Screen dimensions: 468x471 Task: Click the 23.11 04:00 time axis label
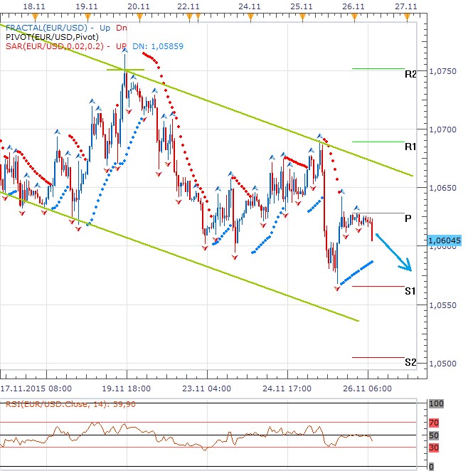tap(207, 389)
